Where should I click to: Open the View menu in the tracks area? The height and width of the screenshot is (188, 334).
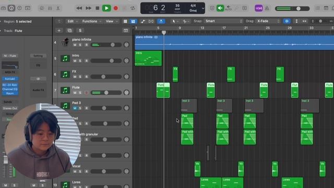click(x=112, y=21)
